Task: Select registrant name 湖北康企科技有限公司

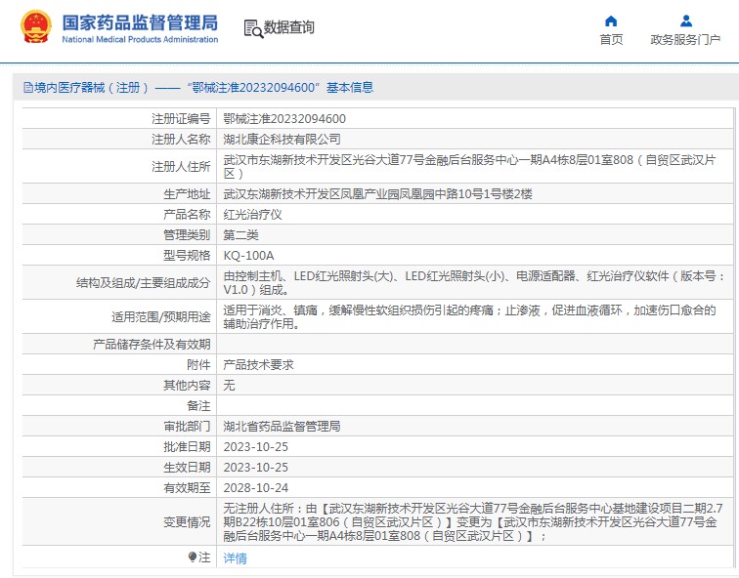Action: click(282, 140)
